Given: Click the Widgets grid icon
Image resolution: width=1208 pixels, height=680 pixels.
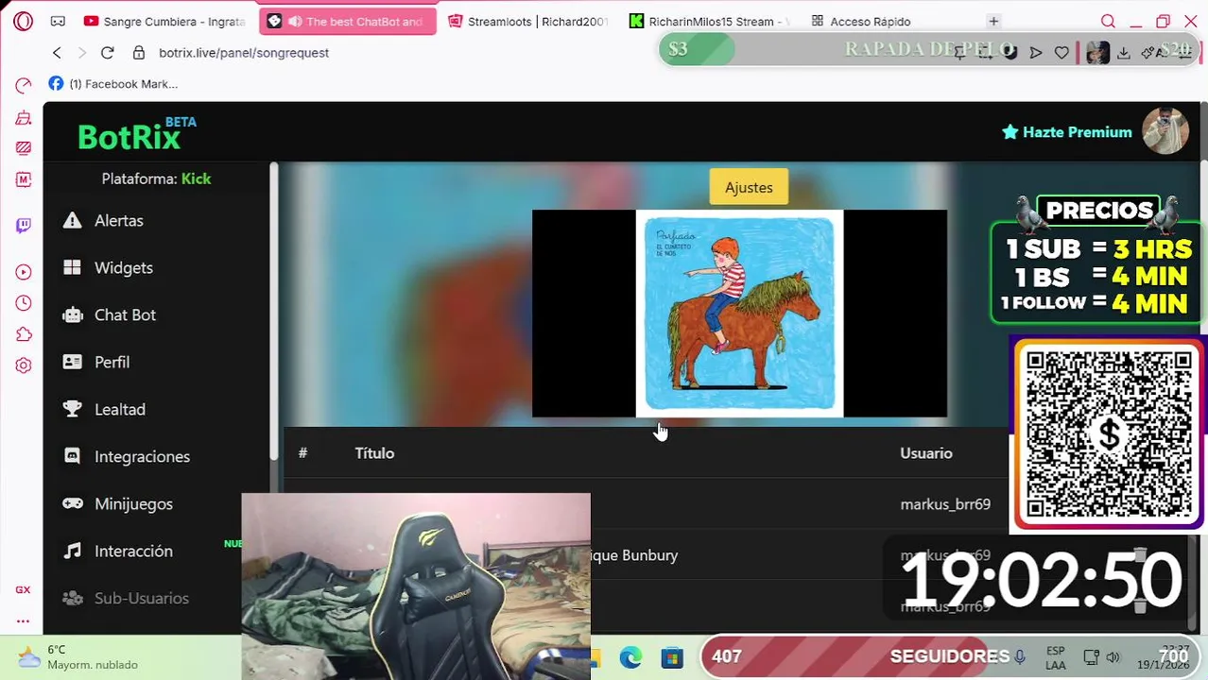Looking at the screenshot, I should point(72,267).
